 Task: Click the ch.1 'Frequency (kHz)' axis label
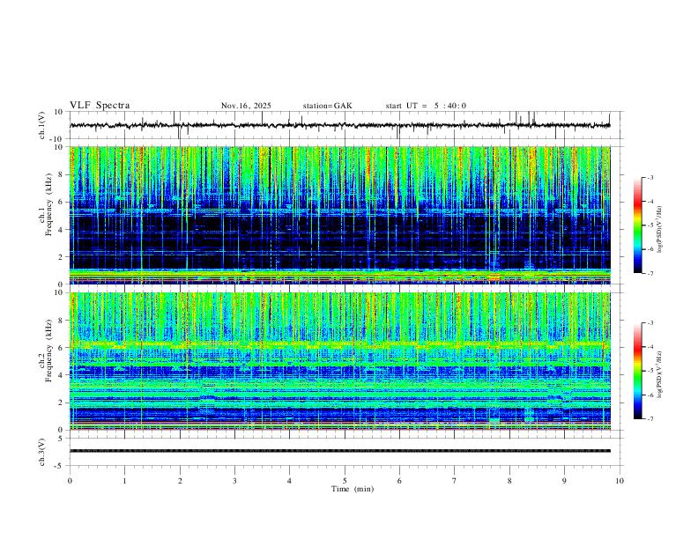[48, 204]
